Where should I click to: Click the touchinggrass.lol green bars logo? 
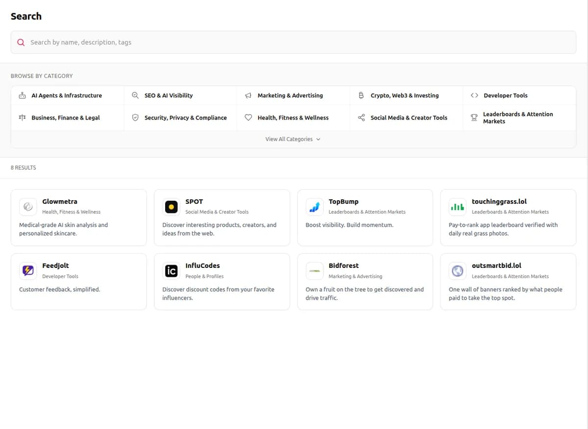pos(457,207)
